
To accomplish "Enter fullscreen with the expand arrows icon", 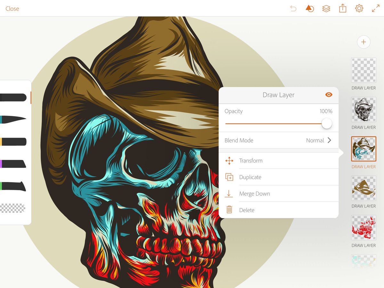I will (376, 9).
